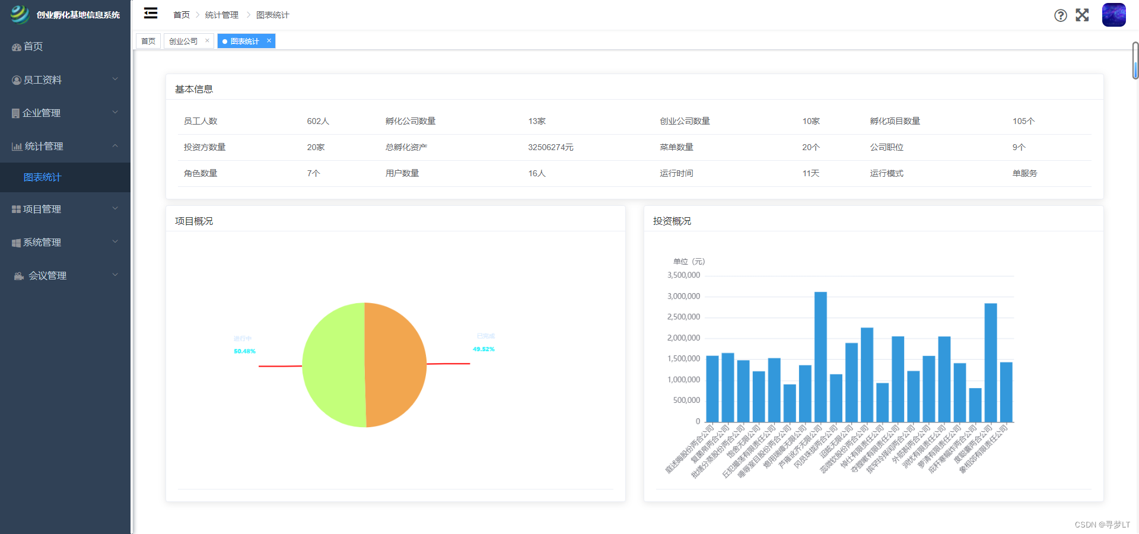Click the 孵化公司数量 label
The height and width of the screenshot is (534, 1139).
coord(411,121)
